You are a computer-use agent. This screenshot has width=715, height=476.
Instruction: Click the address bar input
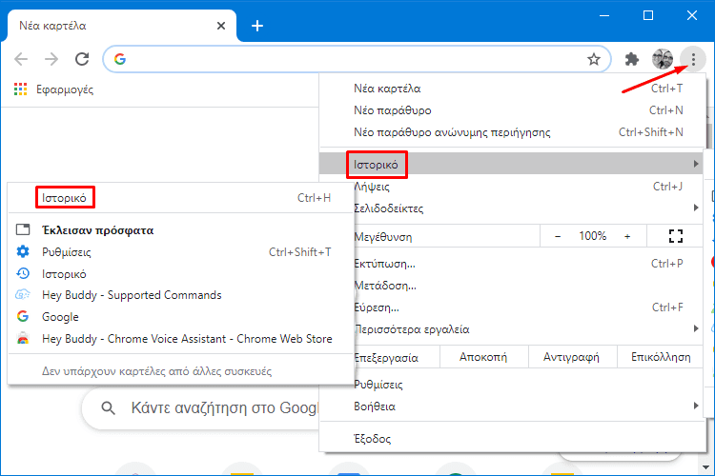(x=356, y=59)
